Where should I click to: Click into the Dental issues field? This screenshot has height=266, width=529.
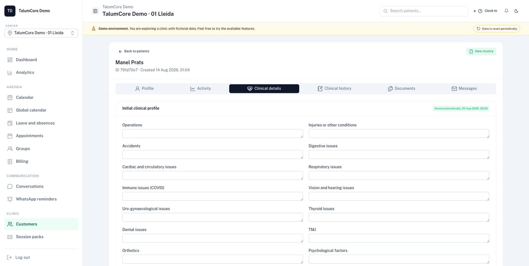[212, 238]
